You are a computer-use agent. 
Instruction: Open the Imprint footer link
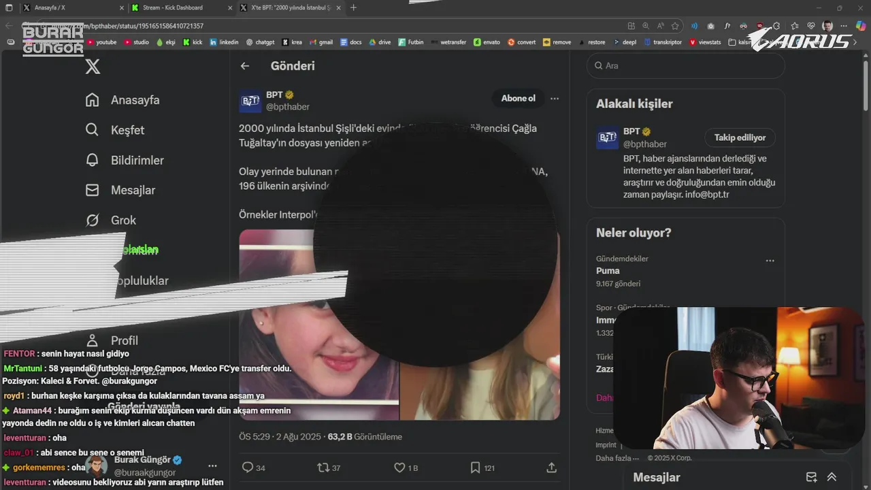pyautogui.click(x=606, y=444)
